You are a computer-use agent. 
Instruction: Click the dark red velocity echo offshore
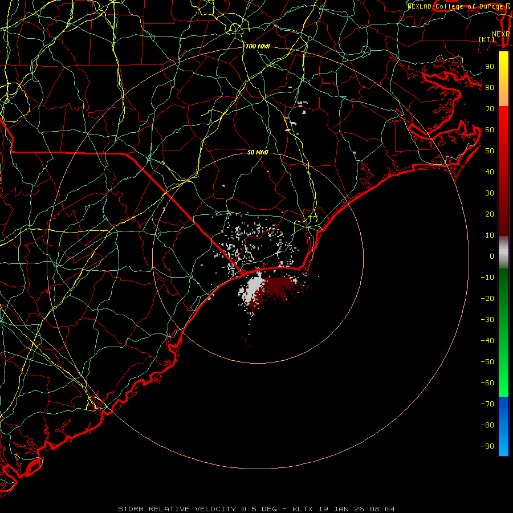coord(278,290)
